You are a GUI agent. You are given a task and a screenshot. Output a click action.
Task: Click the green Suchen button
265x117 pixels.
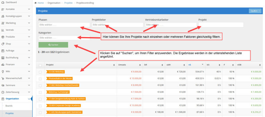pyautogui.click(x=53, y=45)
